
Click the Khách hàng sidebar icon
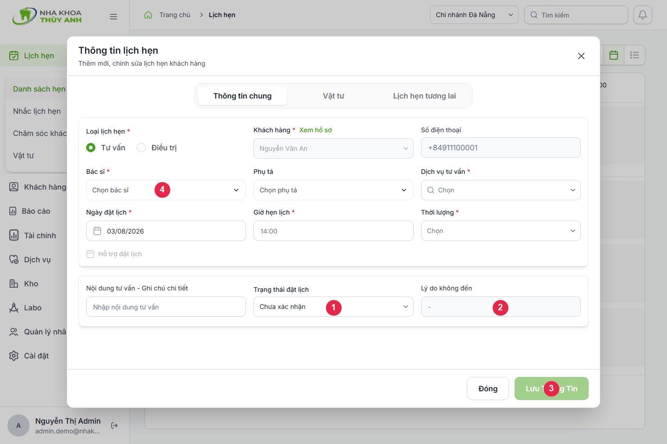pos(14,187)
